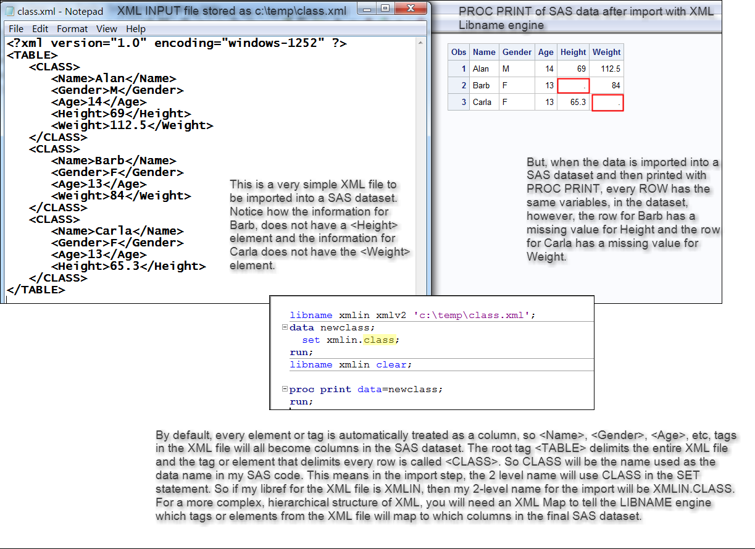The image size is (755, 549).
Task: Open the Edit menu in Notepad
Action: tap(40, 28)
